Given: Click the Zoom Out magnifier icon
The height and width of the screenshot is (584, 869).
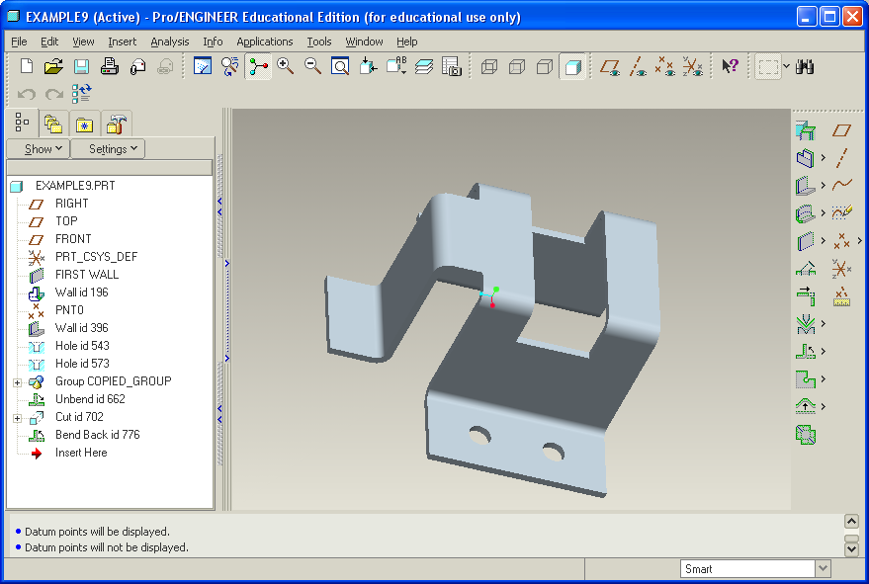Looking at the screenshot, I should tap(312, 66).
